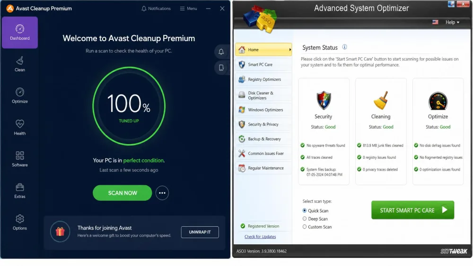The image size is (473, 266).
Task: Click 'All traces cleaned' status line
Action: pos(319,157)
